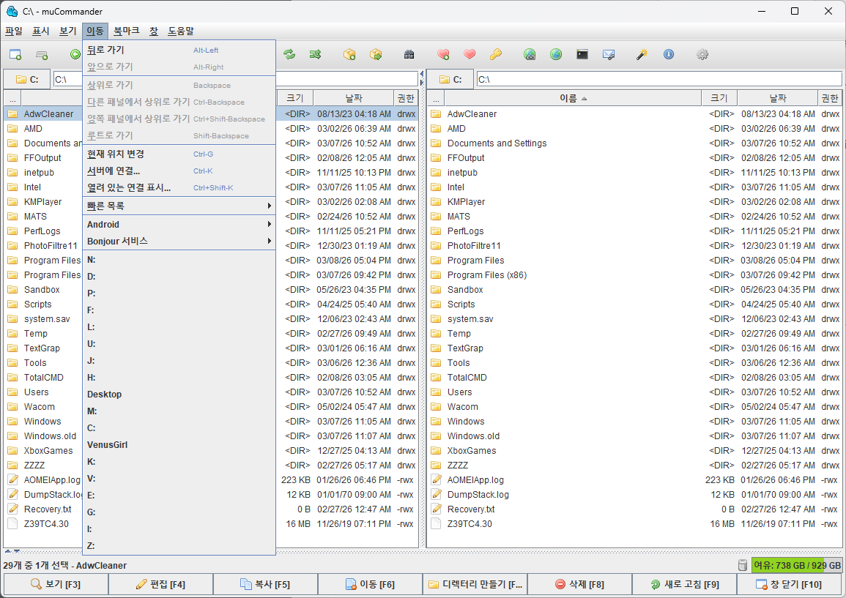Click the green swap folders arrows icon

click(289, 54)
